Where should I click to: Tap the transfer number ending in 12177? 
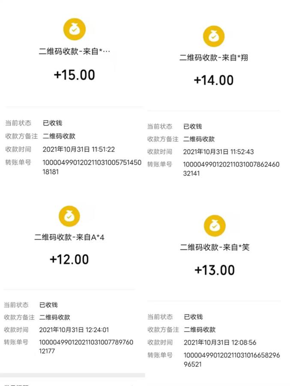pos(86,346)
